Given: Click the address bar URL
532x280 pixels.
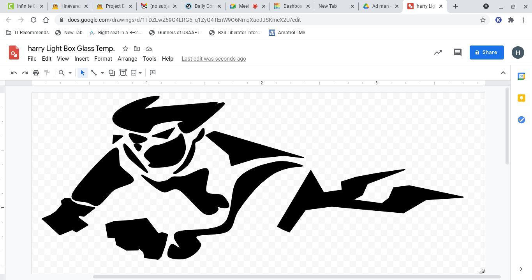Looking at the screenshot, I should [184, 20].
